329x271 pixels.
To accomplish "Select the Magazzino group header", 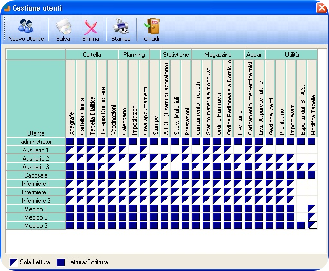I will [x=218, y=55].
